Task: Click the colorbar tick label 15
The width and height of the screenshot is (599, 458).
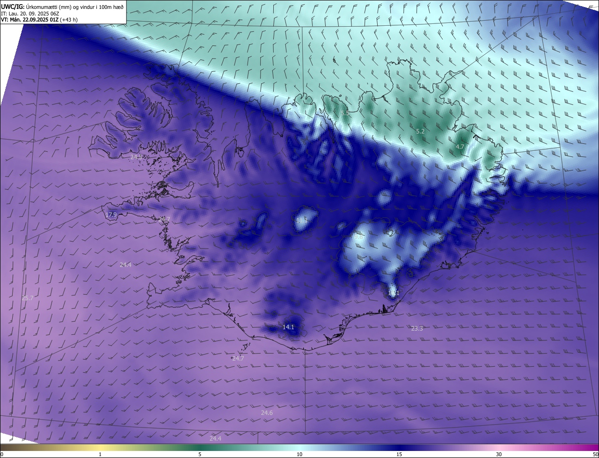Action: (399, 454)
